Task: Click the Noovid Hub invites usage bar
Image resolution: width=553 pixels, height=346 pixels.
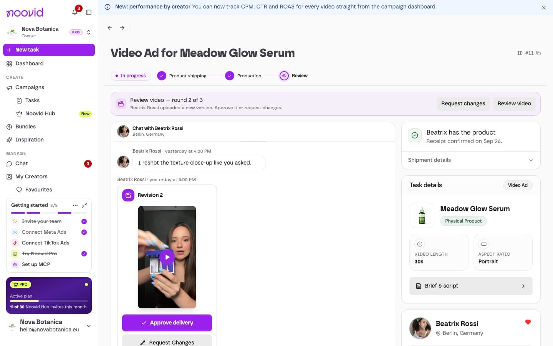Action: point(49,301)
